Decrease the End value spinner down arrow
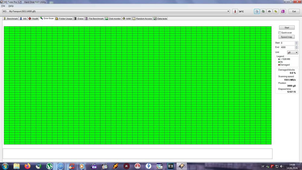The height and width of the screenshot is (170, 302). 297,48
